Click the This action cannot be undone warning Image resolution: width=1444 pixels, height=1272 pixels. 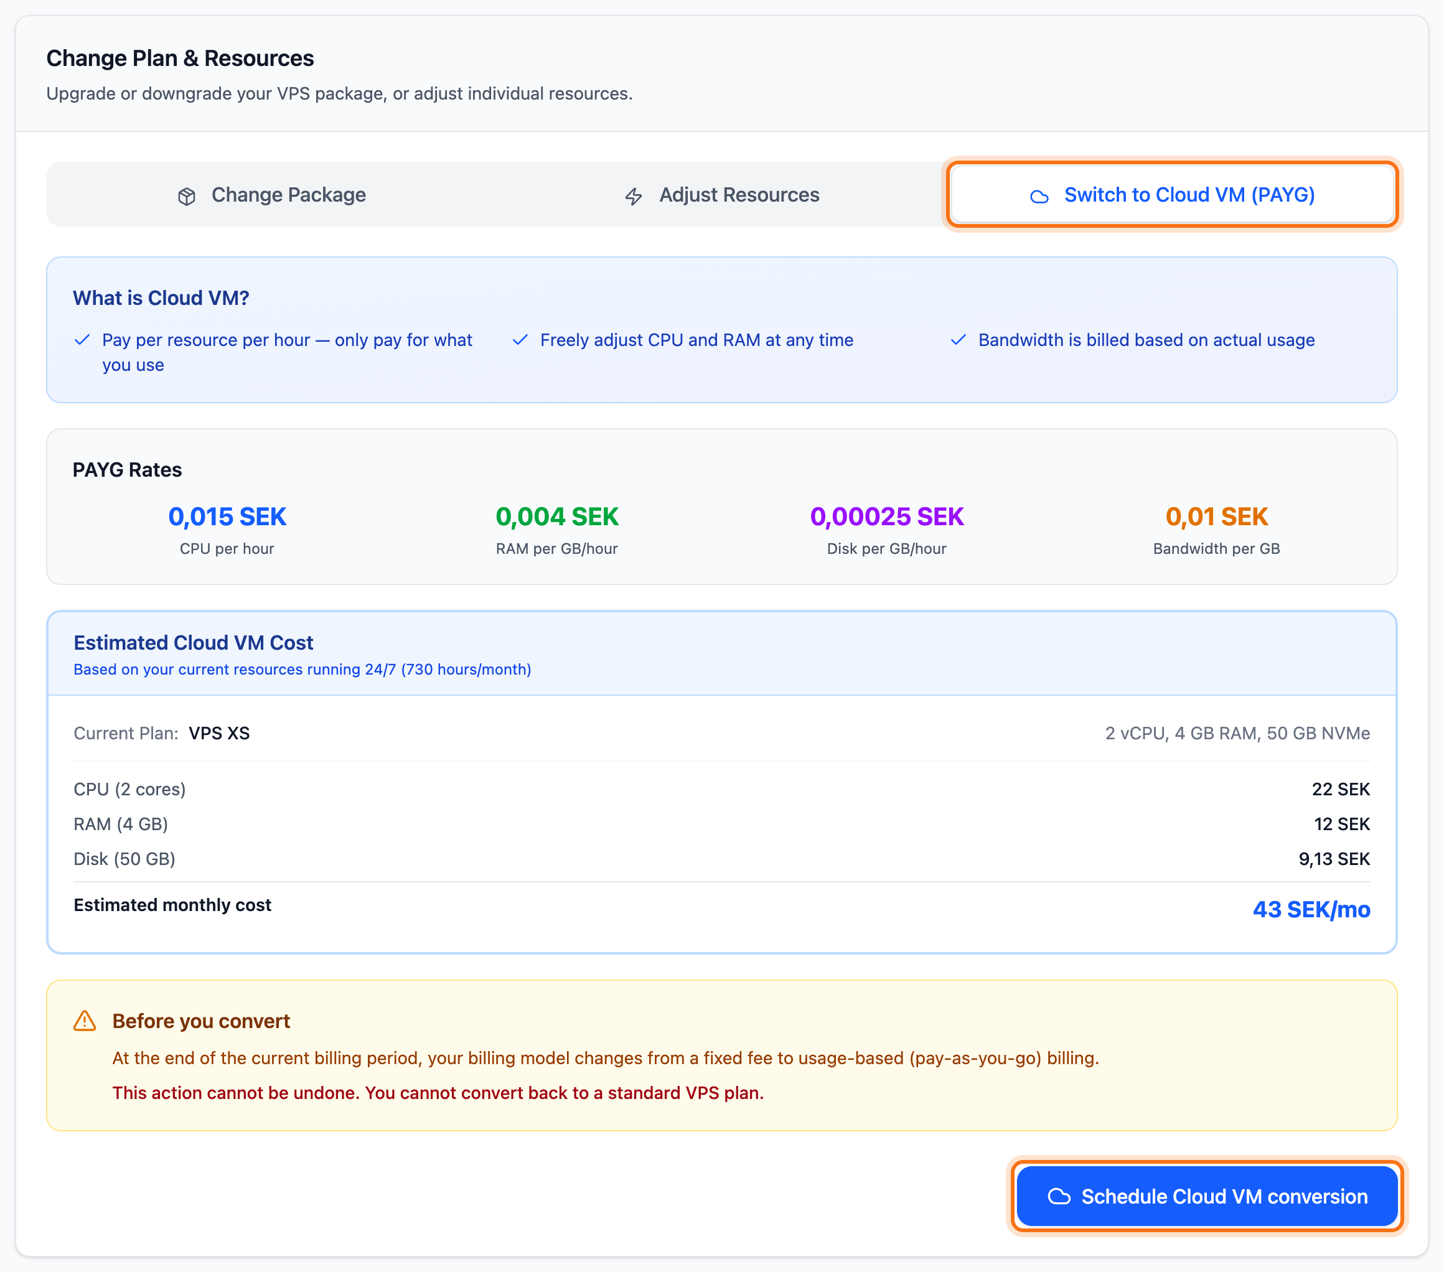pyautogui.click(x=438, y=1093)
